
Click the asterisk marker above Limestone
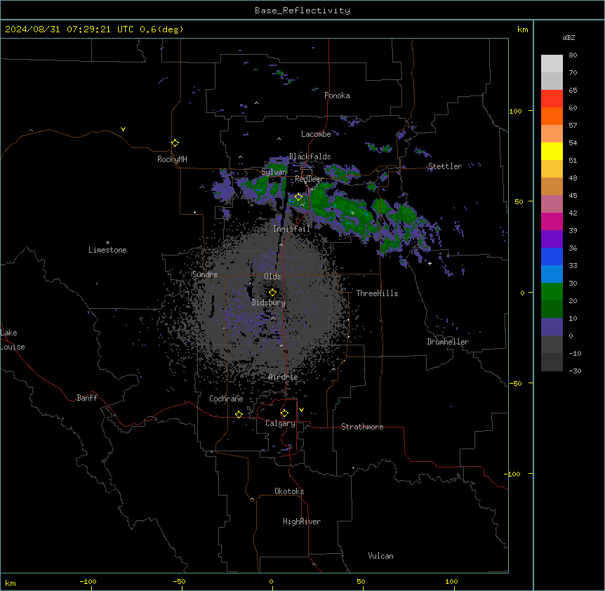[x=107, y=243]
